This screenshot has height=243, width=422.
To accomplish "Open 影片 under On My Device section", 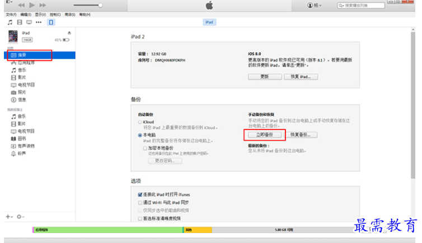I will click(x=22, y=124).
